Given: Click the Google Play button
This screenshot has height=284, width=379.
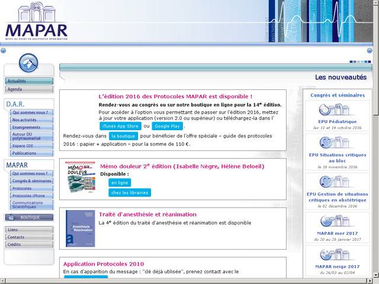Looking at the screenshot, I should pyautogui.click(x=167, y=126).
